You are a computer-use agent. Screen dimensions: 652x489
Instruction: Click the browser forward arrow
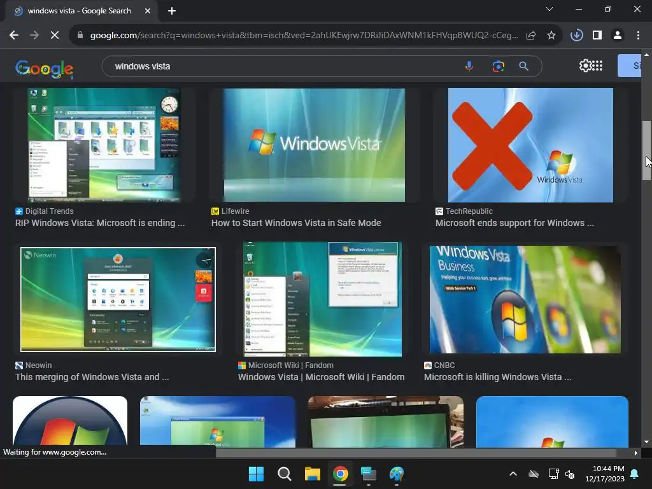[34, 36]
